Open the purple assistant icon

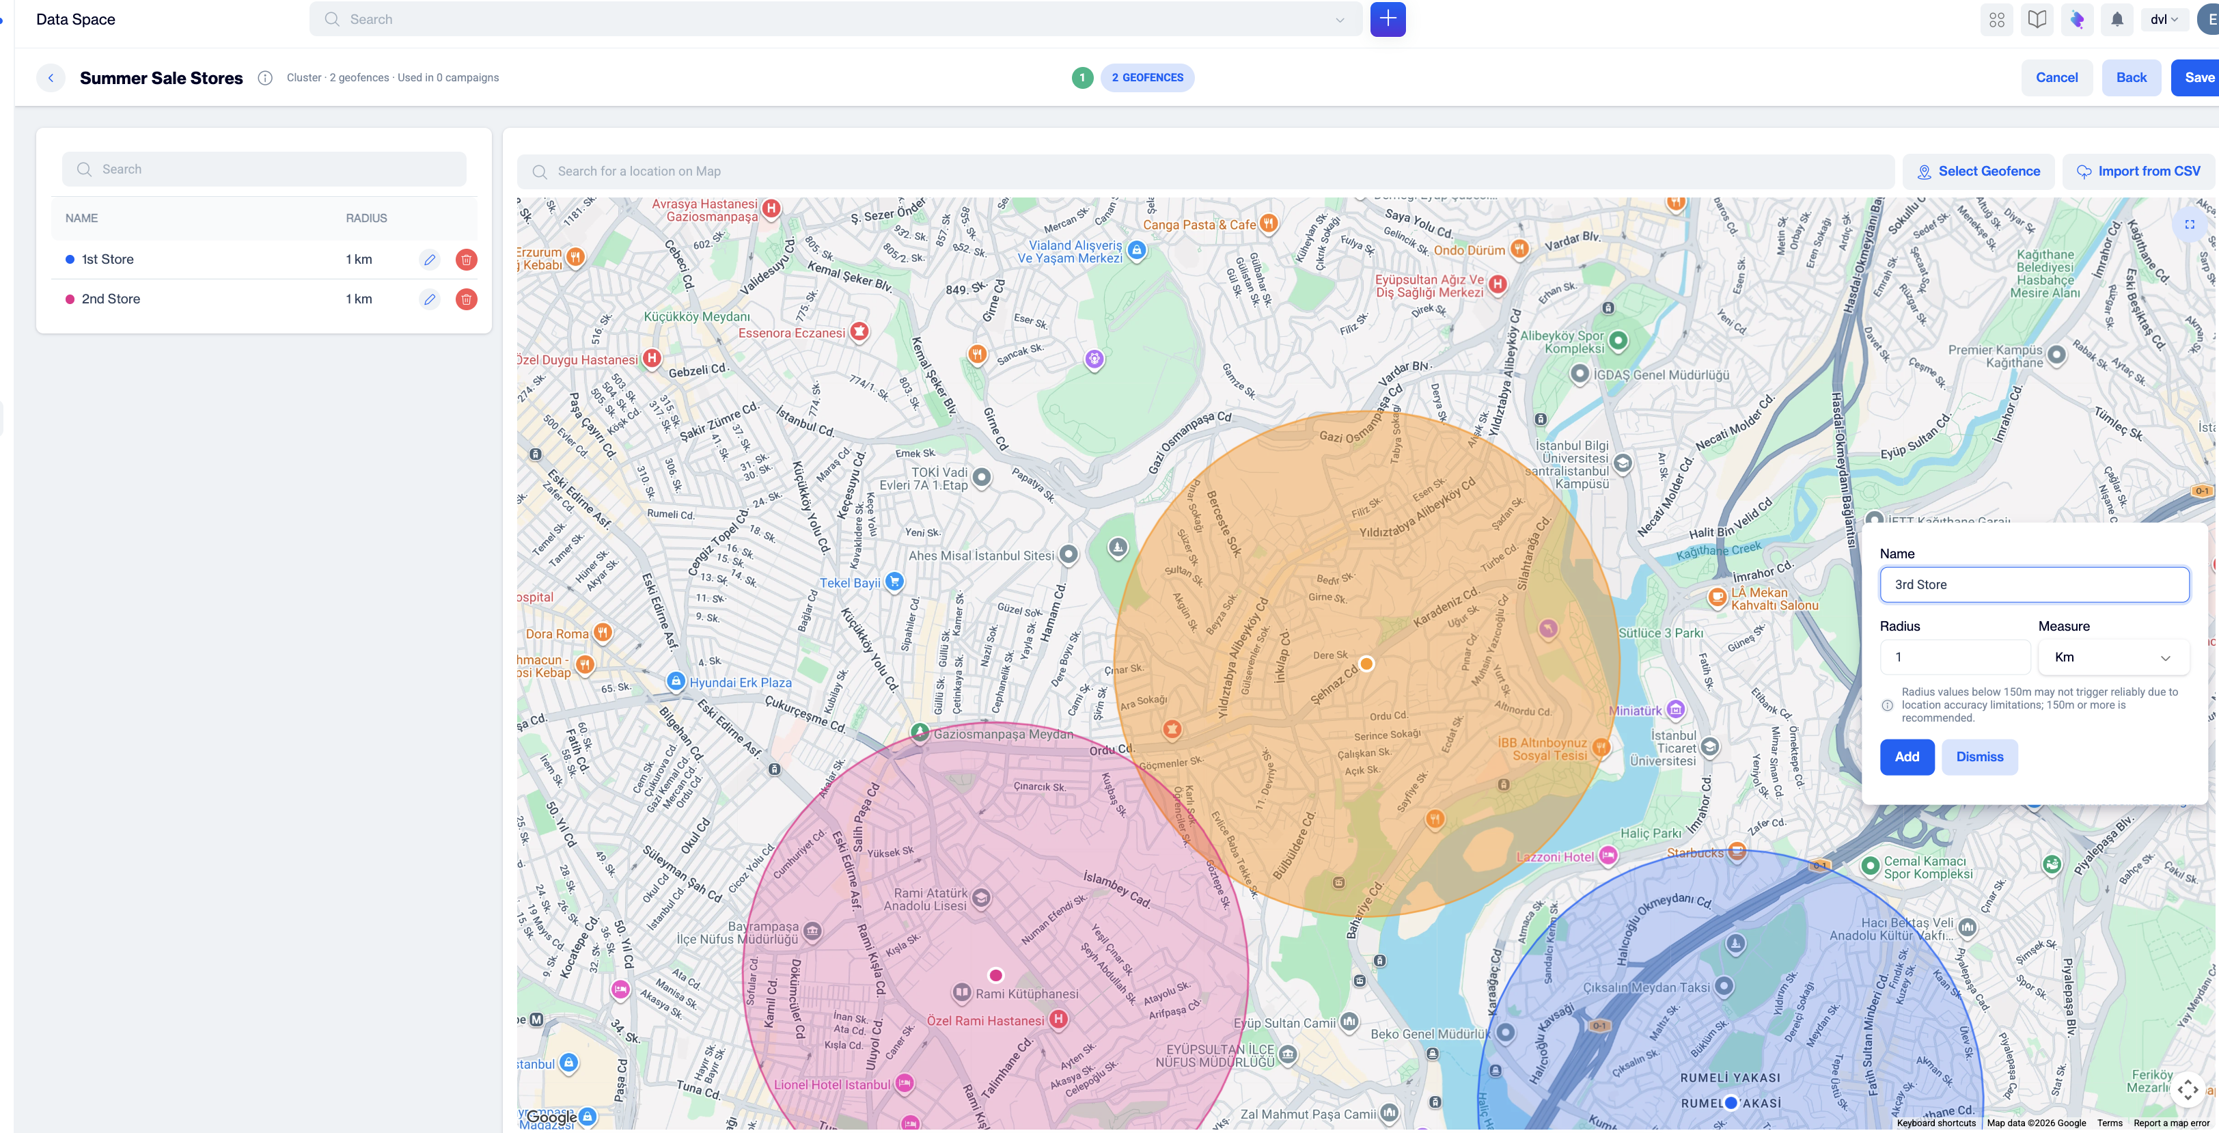click(2077, 19)
